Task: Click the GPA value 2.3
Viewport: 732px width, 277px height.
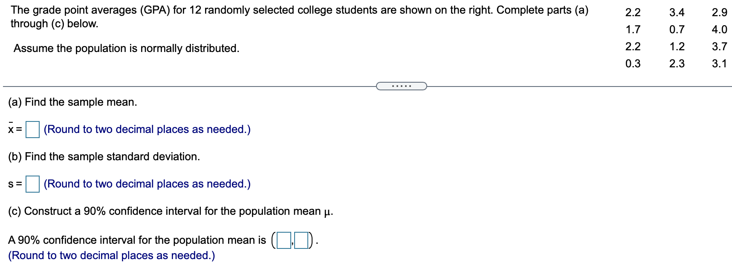Action: 677,64
